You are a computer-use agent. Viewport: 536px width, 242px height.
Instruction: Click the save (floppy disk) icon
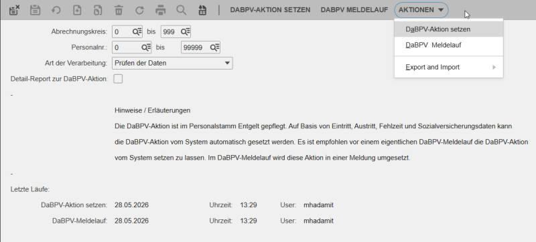point(35,10)
